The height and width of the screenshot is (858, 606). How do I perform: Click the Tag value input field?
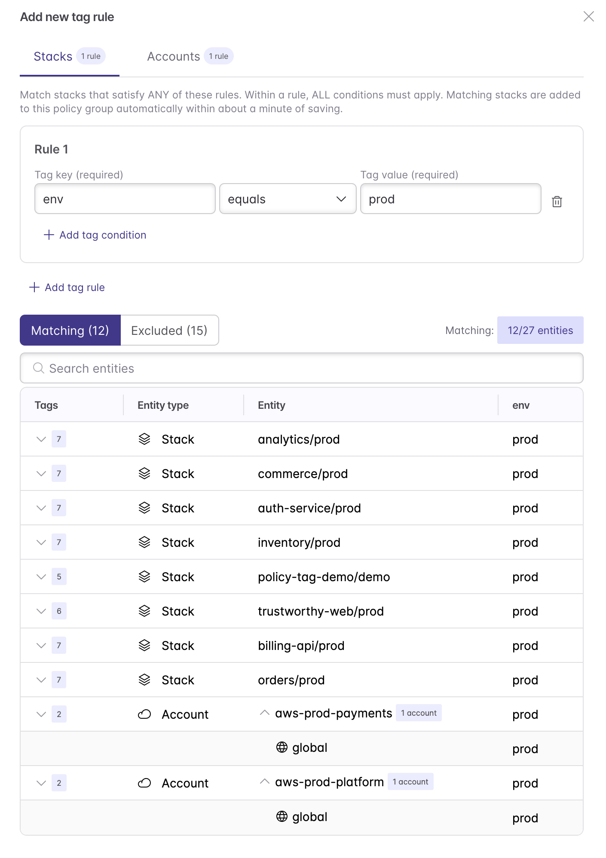coord(451,199)
